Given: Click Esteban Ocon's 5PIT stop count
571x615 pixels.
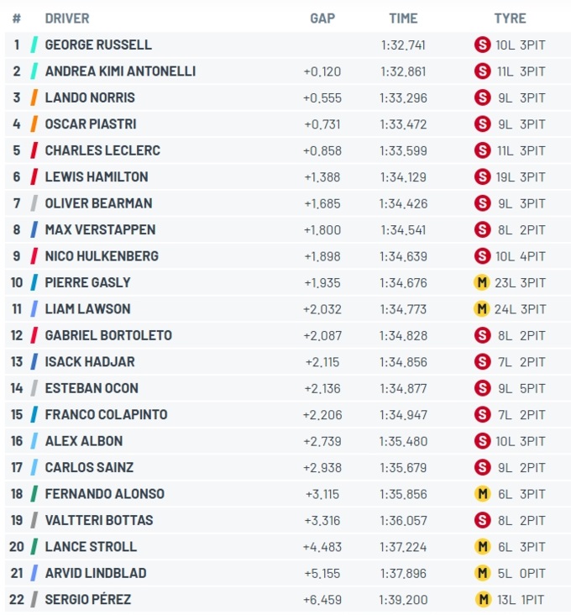Looking at the screenshot, I should [x=532, y=388].
